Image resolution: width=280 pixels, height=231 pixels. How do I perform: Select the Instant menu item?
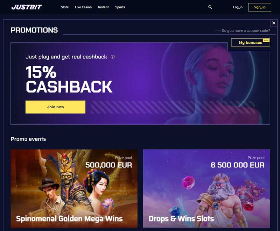[x=103, y=7]
